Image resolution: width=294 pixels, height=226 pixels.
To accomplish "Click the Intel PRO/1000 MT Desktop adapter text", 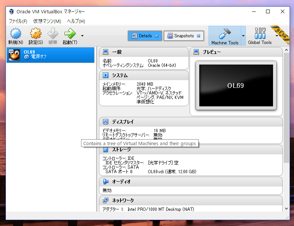I will click(161, 209).
